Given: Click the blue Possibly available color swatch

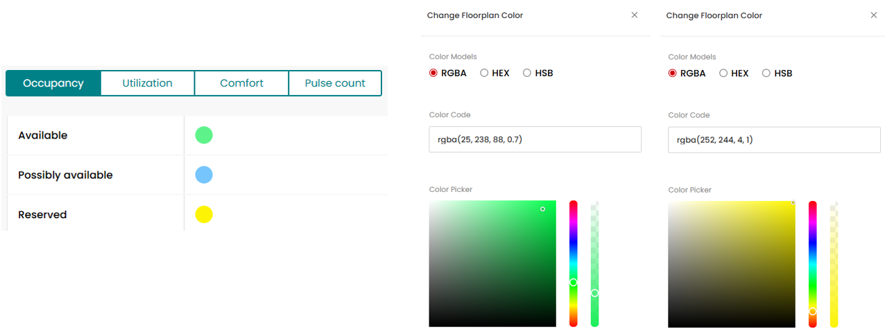Looking at the screenshot, I should [204, 175].
